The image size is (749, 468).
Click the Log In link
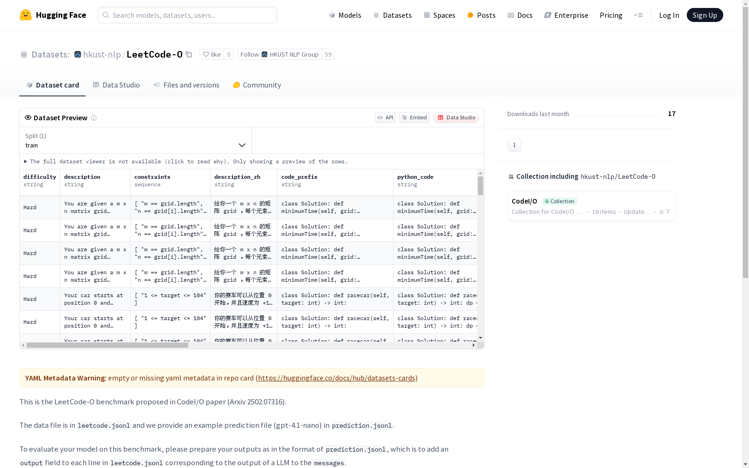coord(669,15)
